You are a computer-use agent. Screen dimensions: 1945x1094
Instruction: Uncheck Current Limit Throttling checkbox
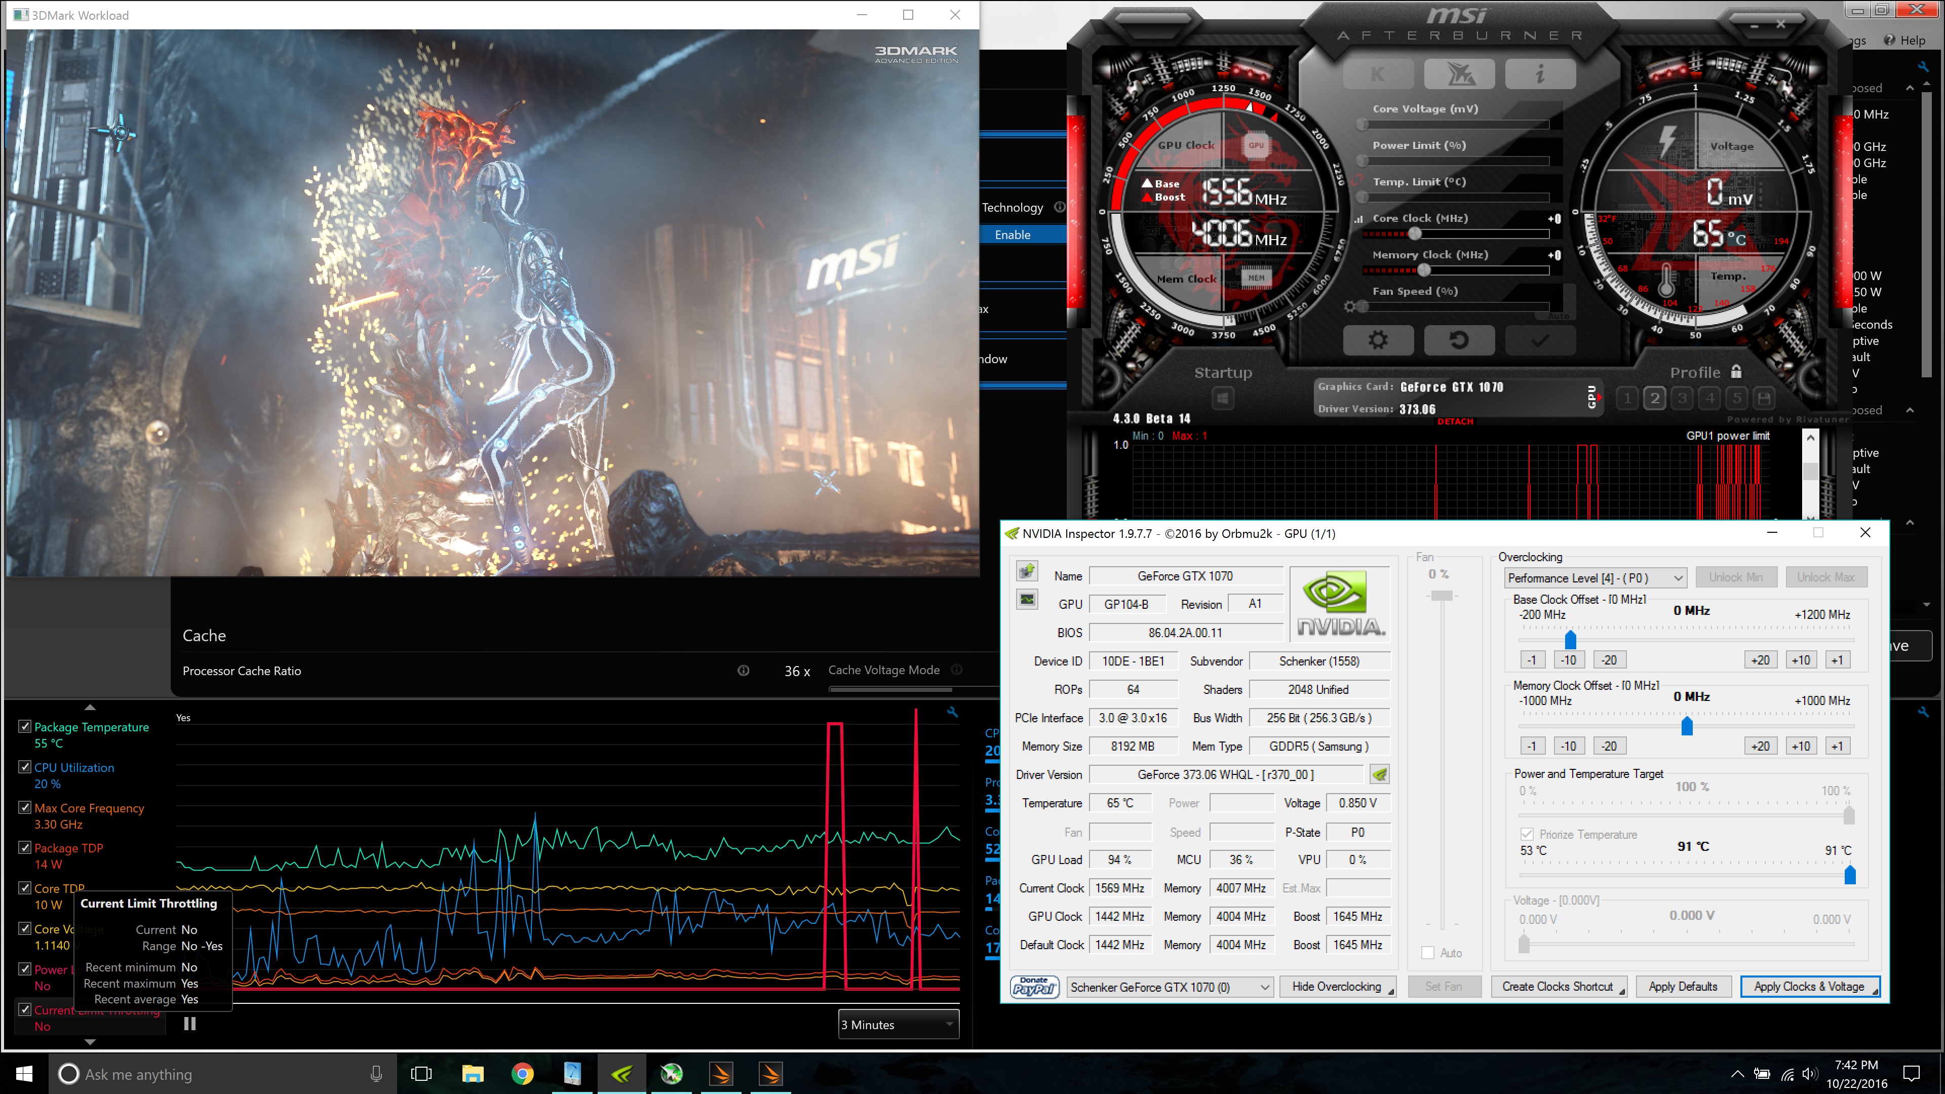(x=25, y=1009)
